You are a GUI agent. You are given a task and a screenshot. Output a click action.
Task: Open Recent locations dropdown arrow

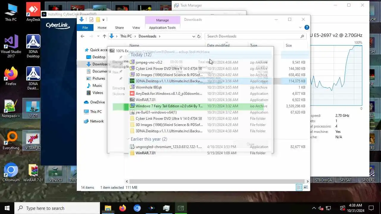(x=98, y=36)
